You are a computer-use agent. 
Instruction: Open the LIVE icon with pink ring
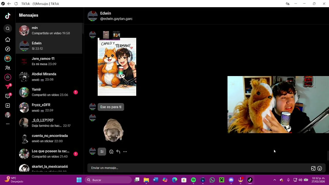coord(8,77)
